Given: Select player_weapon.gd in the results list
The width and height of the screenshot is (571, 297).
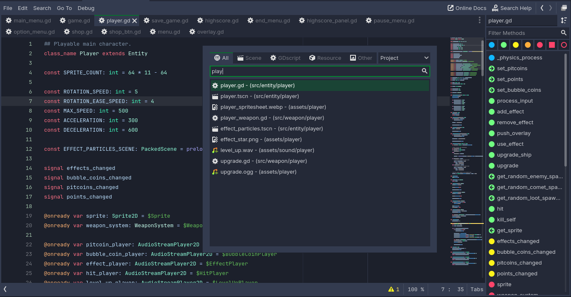Looking at the screenshot, I should pyautogui.click(x=272, y=118).
